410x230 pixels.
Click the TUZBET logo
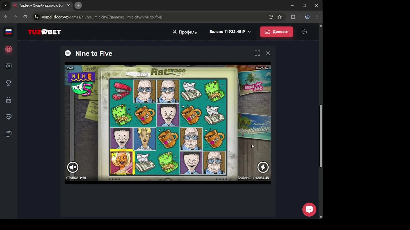[44, 32]
